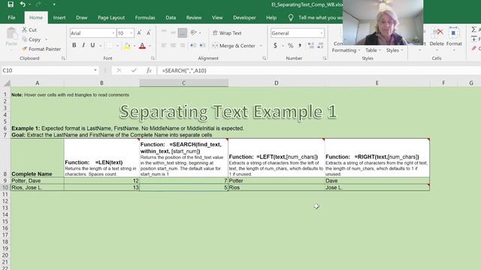Open the Help tab

point(271,17)
